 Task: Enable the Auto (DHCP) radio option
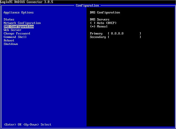[x=103, y=23]
